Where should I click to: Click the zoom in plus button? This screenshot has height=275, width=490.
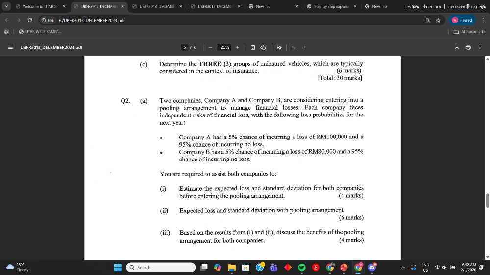(237, 47)
